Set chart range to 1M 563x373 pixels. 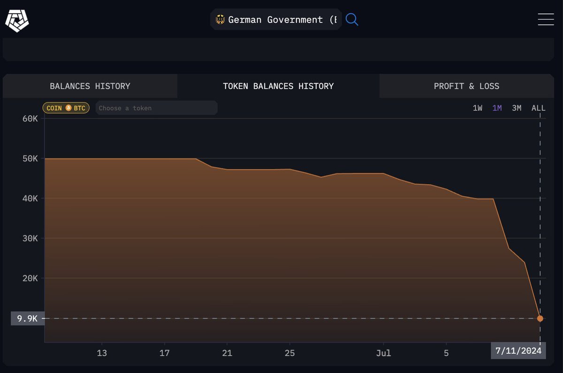(x=497, y=108)
